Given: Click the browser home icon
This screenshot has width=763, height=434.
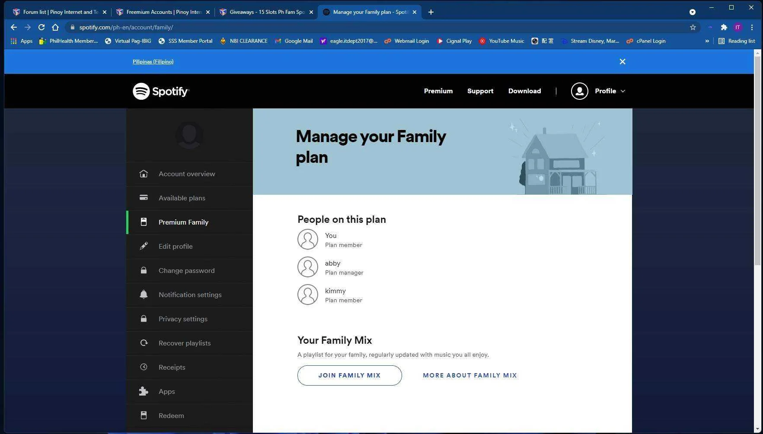Looking at the screenshot, I should click(55, 27).
